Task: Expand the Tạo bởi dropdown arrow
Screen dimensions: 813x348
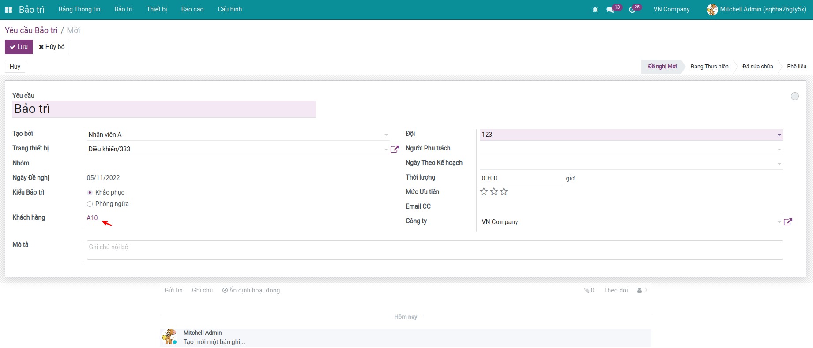Action: tap(386, 135)
